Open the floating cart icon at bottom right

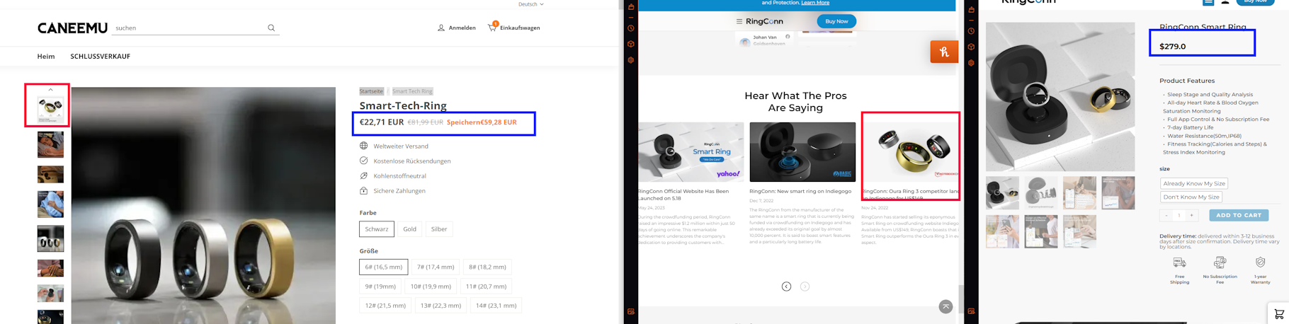coord(1278,313)
